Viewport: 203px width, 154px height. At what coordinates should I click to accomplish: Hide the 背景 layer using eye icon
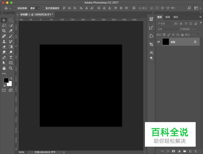pyautogui.click(x=159, y=42)
